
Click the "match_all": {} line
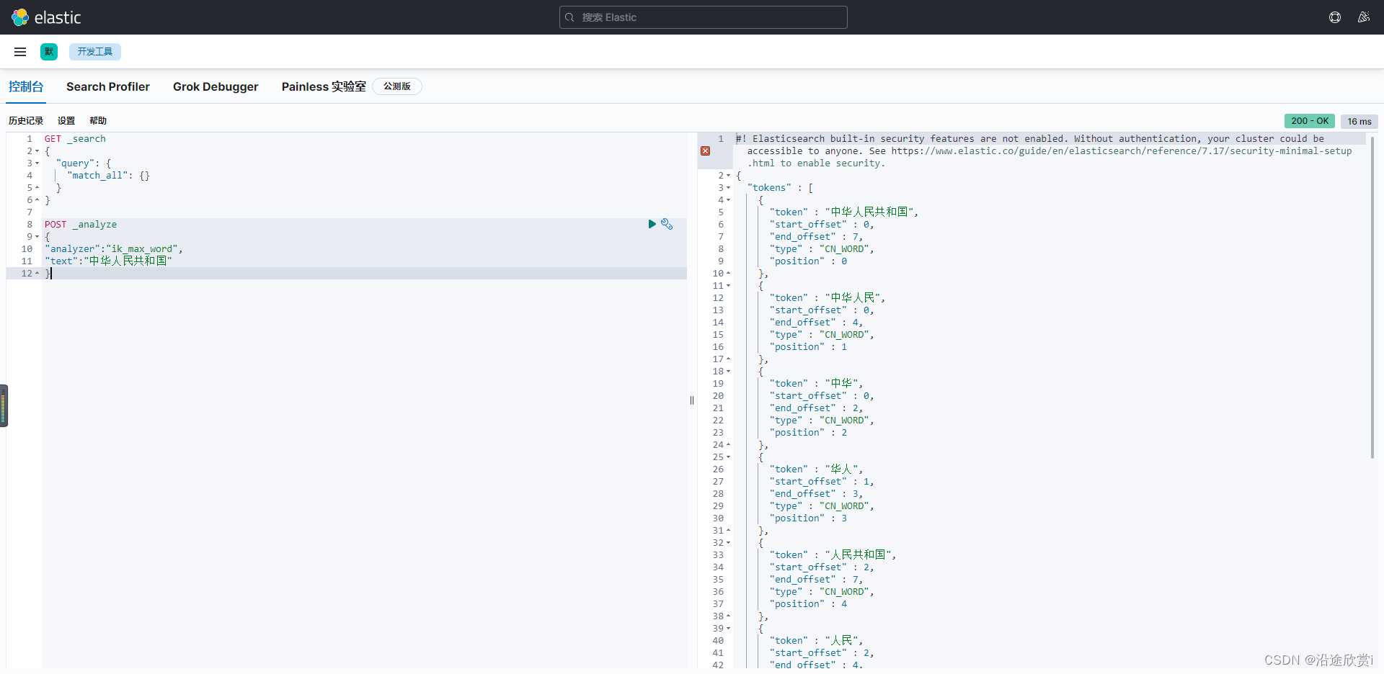[108, 176]
